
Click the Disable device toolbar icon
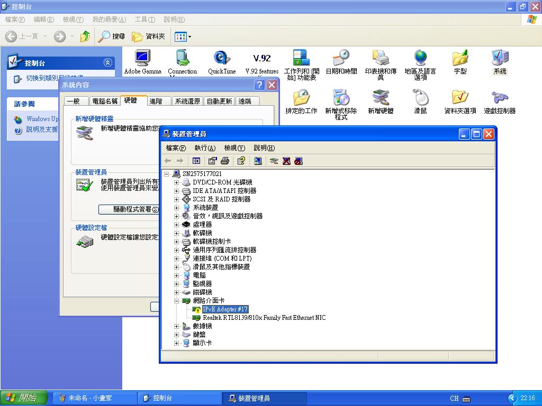click(299, 161)
